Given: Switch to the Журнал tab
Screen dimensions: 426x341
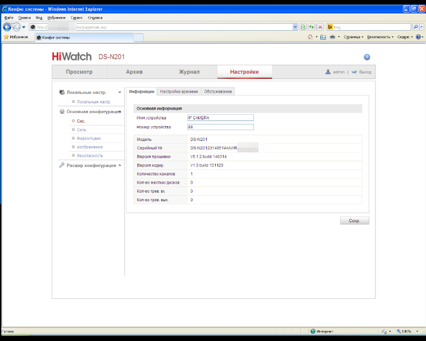Looking at the screenshot, I should [189, 72].
